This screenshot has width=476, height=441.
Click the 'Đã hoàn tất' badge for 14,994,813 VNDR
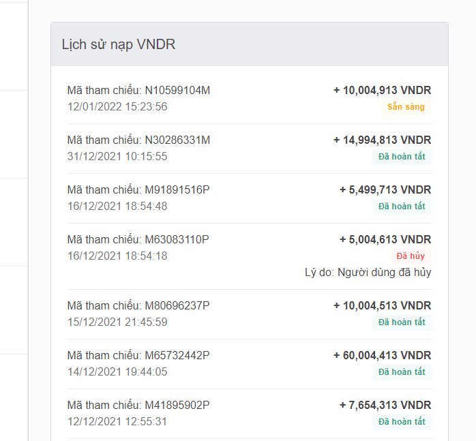(402, 157)
